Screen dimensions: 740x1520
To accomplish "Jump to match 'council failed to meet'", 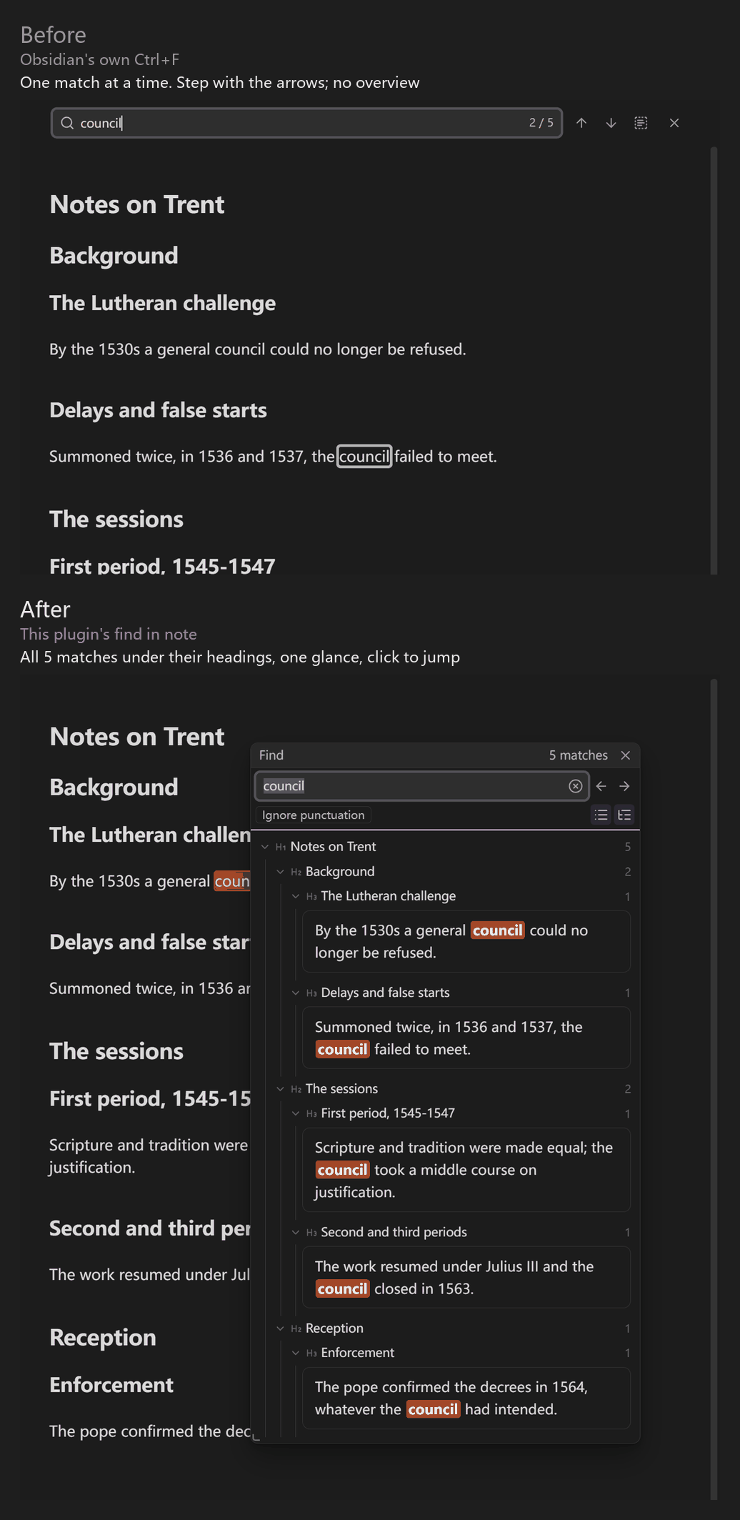I will [466, 1038].
